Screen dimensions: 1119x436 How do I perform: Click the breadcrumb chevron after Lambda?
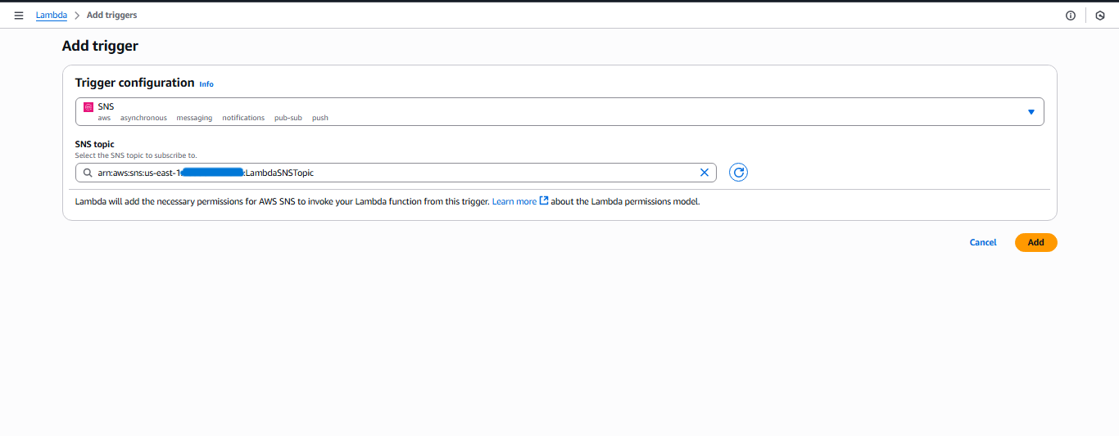click(x=77, y=16)
